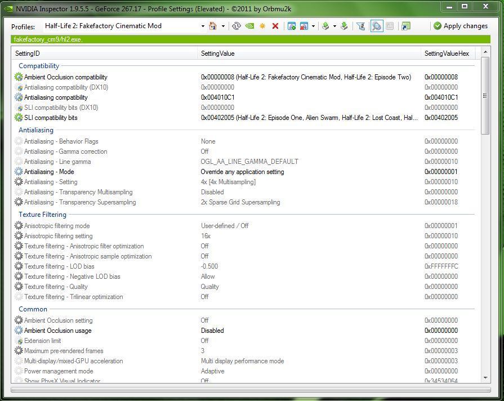Select 'Multi display performance mode' value

point(242,361)
